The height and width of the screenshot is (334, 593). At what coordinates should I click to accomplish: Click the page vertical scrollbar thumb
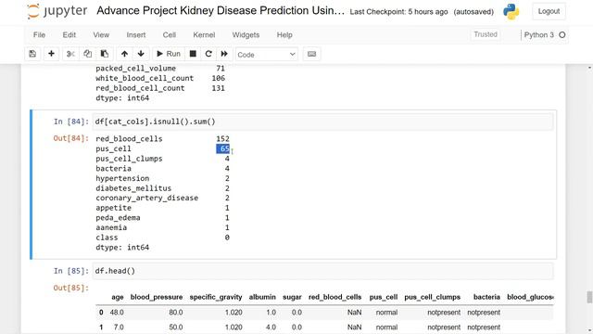589,297
